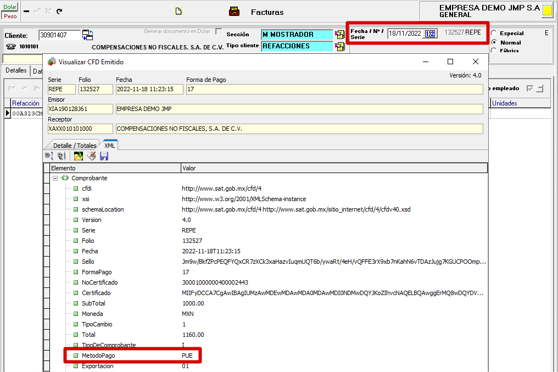The height and width of the screenshot is (372, 558).
Task: Open the lookup icon next to REFACCIONES
Action: [x=340, y=47]
